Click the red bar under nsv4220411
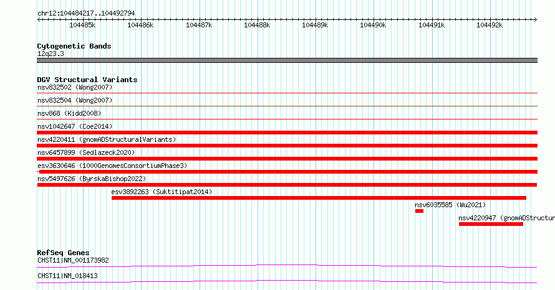Viewport: 555px width, 290px height. (287, 146)
